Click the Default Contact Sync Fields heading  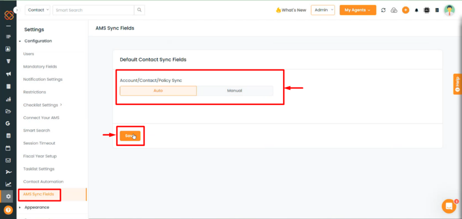coord(153,60)
